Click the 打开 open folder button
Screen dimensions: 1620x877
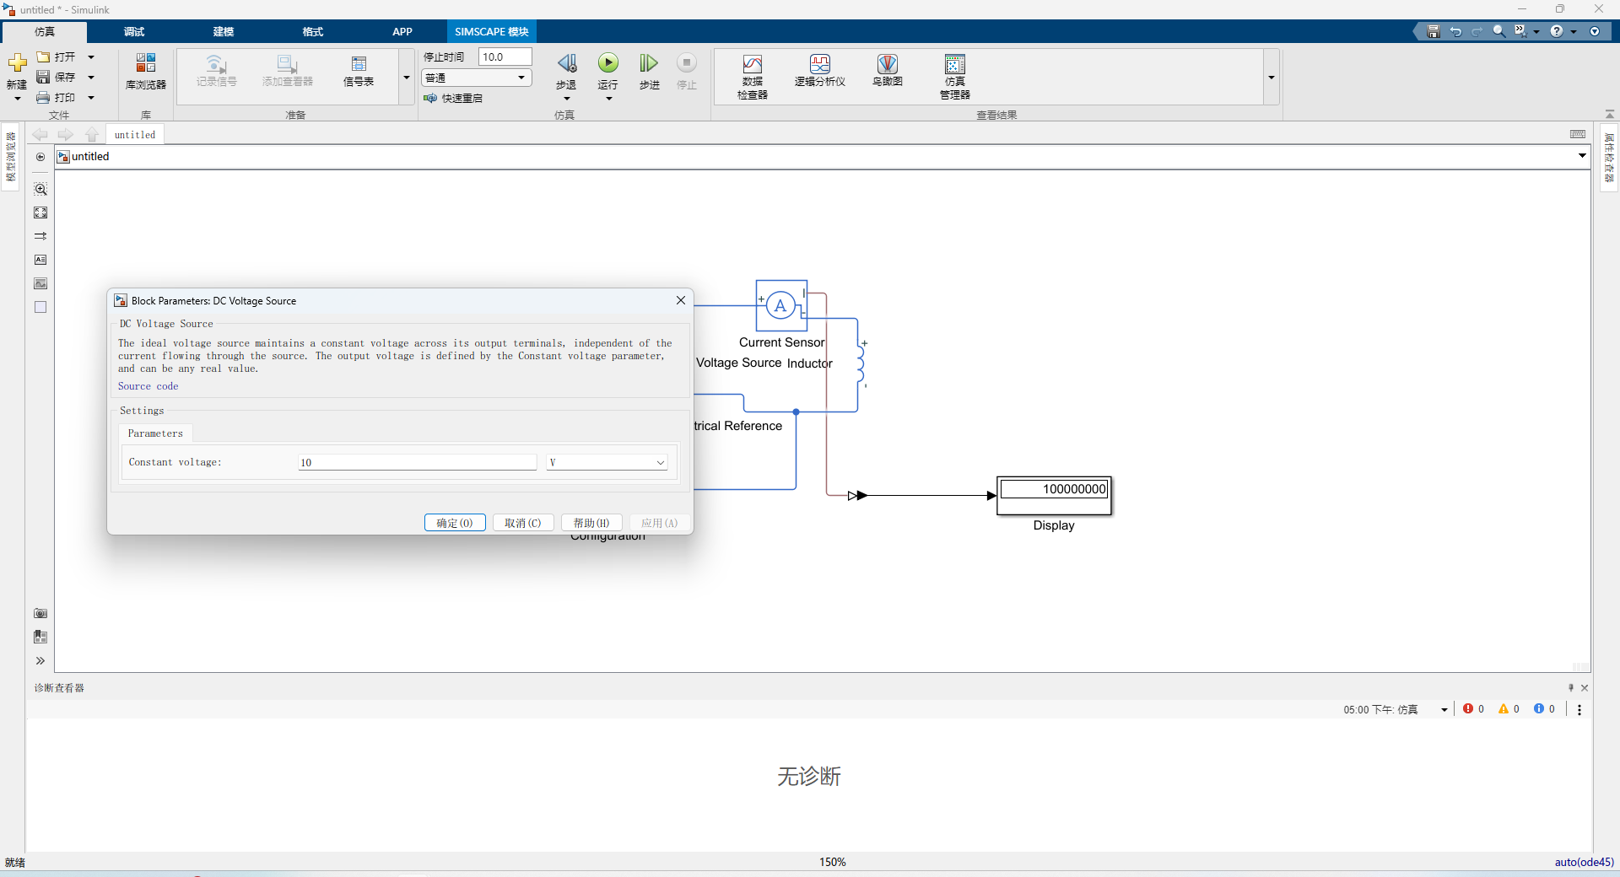tap(56, 56)
